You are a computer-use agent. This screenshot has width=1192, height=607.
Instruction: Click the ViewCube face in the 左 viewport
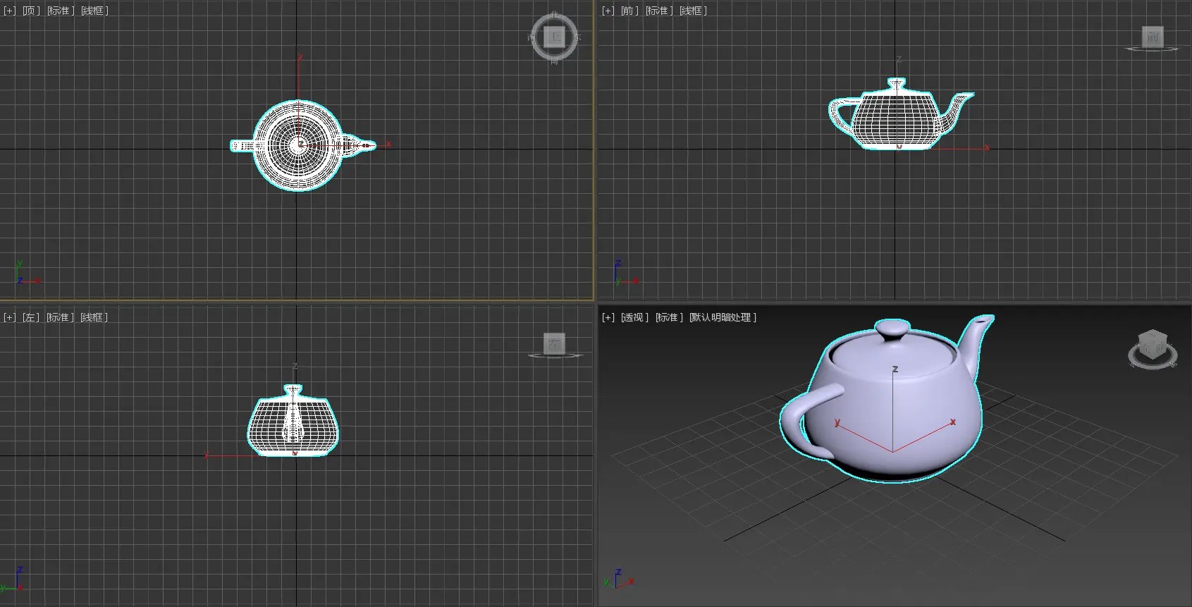(555, 343)
